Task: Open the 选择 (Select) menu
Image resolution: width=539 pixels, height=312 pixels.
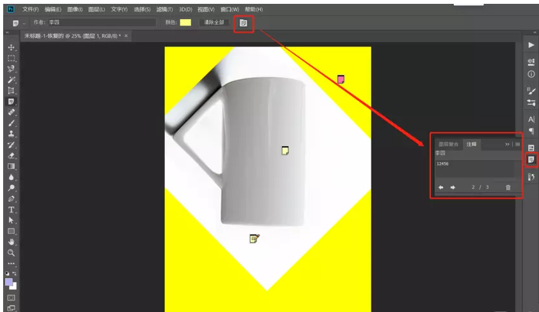Action: [142, 10]
